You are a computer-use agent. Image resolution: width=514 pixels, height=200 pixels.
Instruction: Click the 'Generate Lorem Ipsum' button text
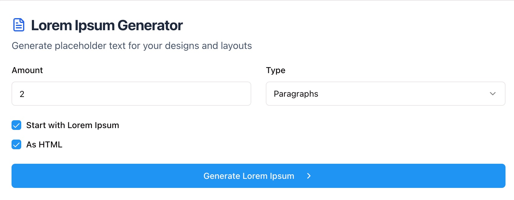coord(249,176)
